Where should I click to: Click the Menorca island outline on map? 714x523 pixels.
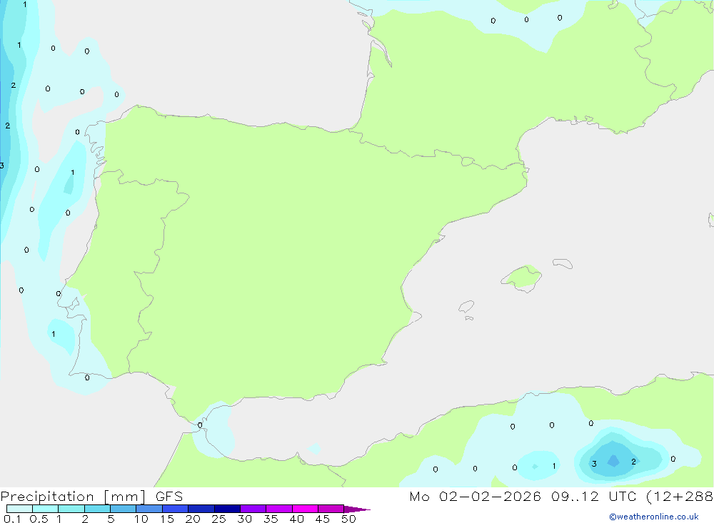(x=563, y=263)
